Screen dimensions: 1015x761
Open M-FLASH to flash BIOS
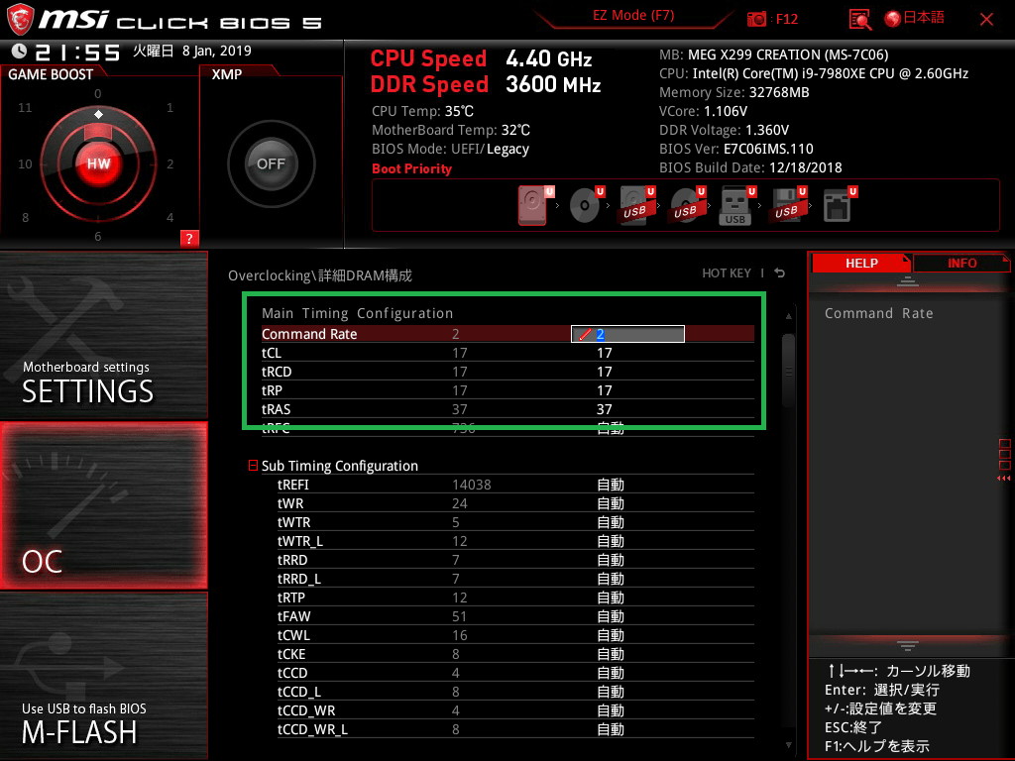tap(103, 676)
